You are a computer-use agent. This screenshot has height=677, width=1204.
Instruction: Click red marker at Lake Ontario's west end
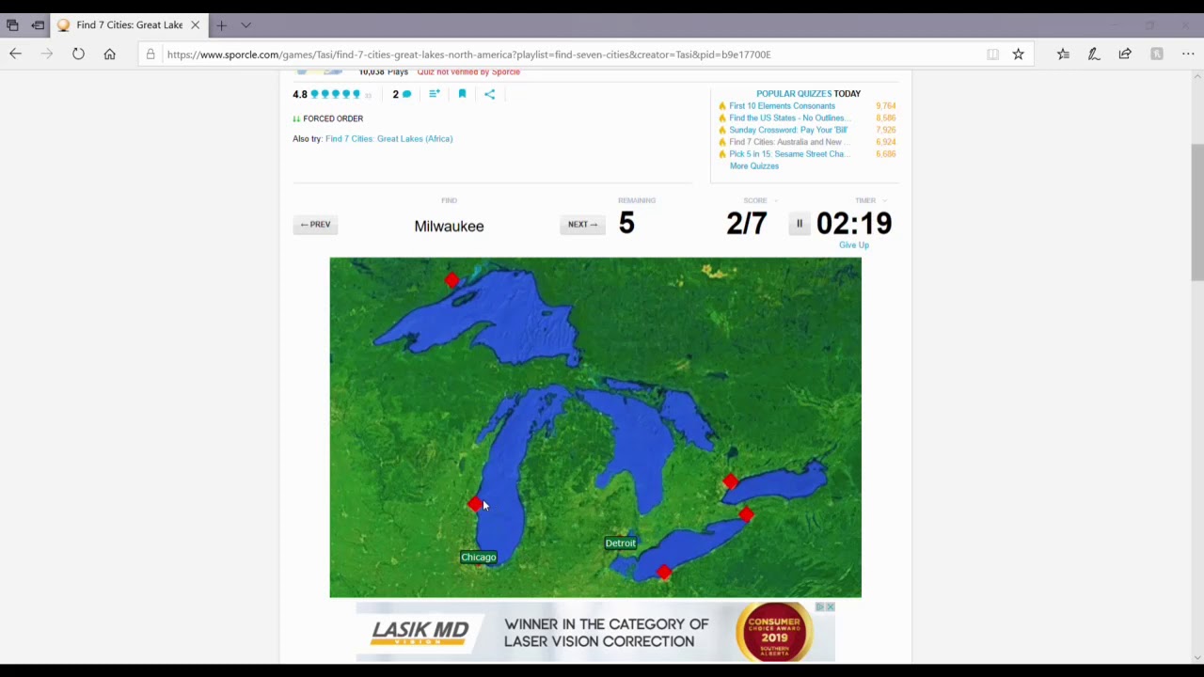[x=731, y=482]
